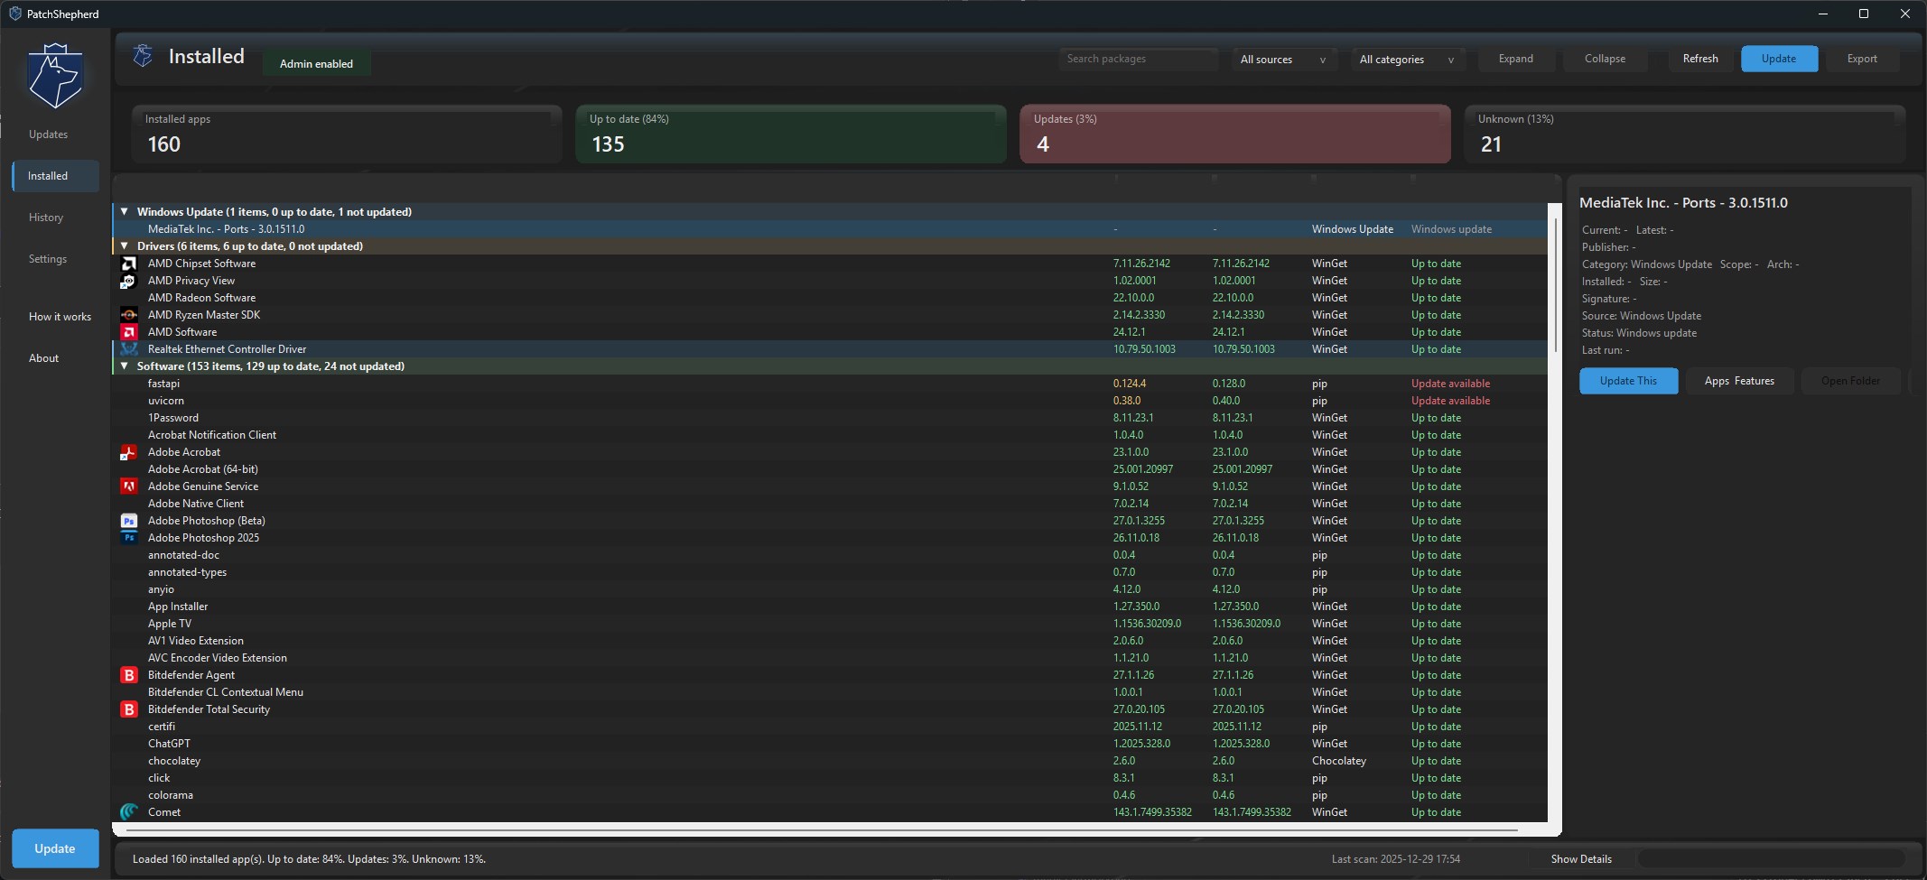The image size is (1927, 880).
Task: Click the Bitdefender Total Security icon
Action: click(x=129, y=709)
